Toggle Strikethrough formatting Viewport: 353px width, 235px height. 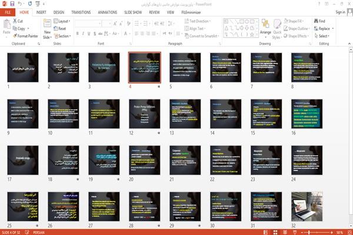coord(101,34)
